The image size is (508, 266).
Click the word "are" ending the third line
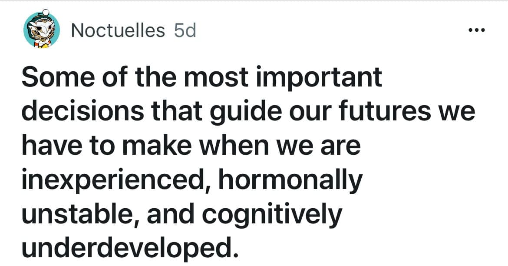click(x=342, y=146)
